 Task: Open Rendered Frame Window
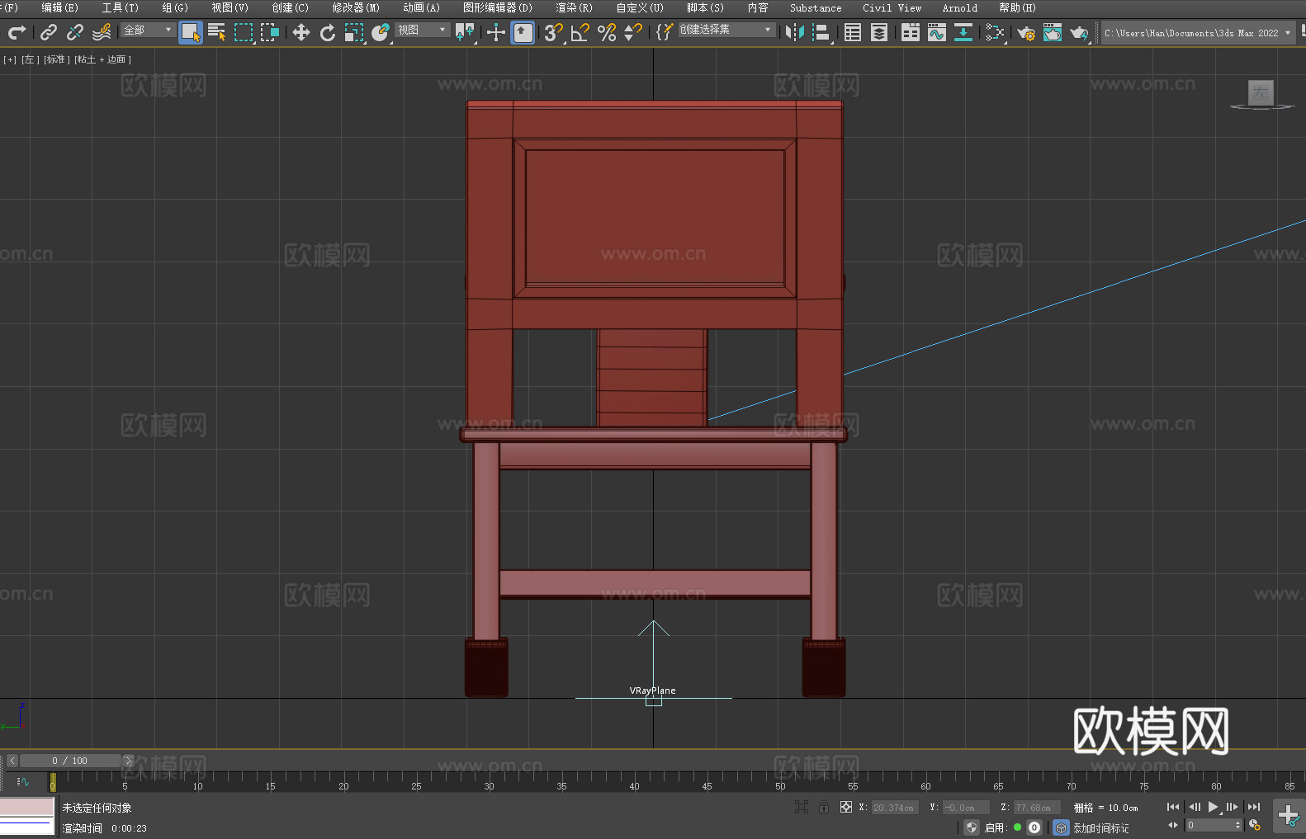coord(1053,32)
